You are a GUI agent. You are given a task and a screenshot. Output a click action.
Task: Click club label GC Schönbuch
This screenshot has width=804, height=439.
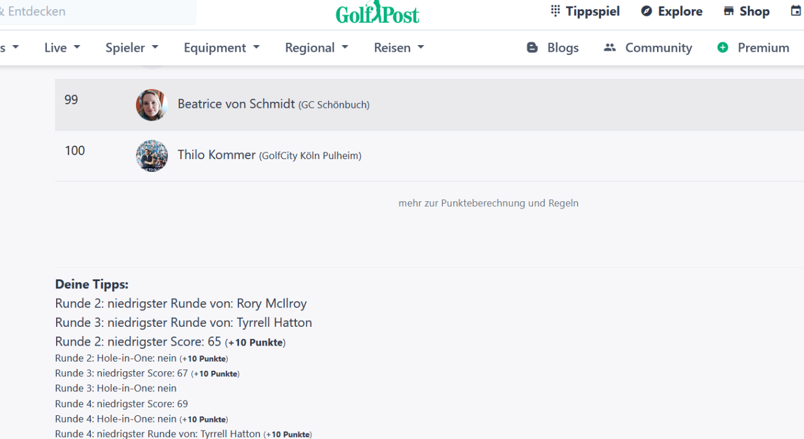click(x=334, y=105)
